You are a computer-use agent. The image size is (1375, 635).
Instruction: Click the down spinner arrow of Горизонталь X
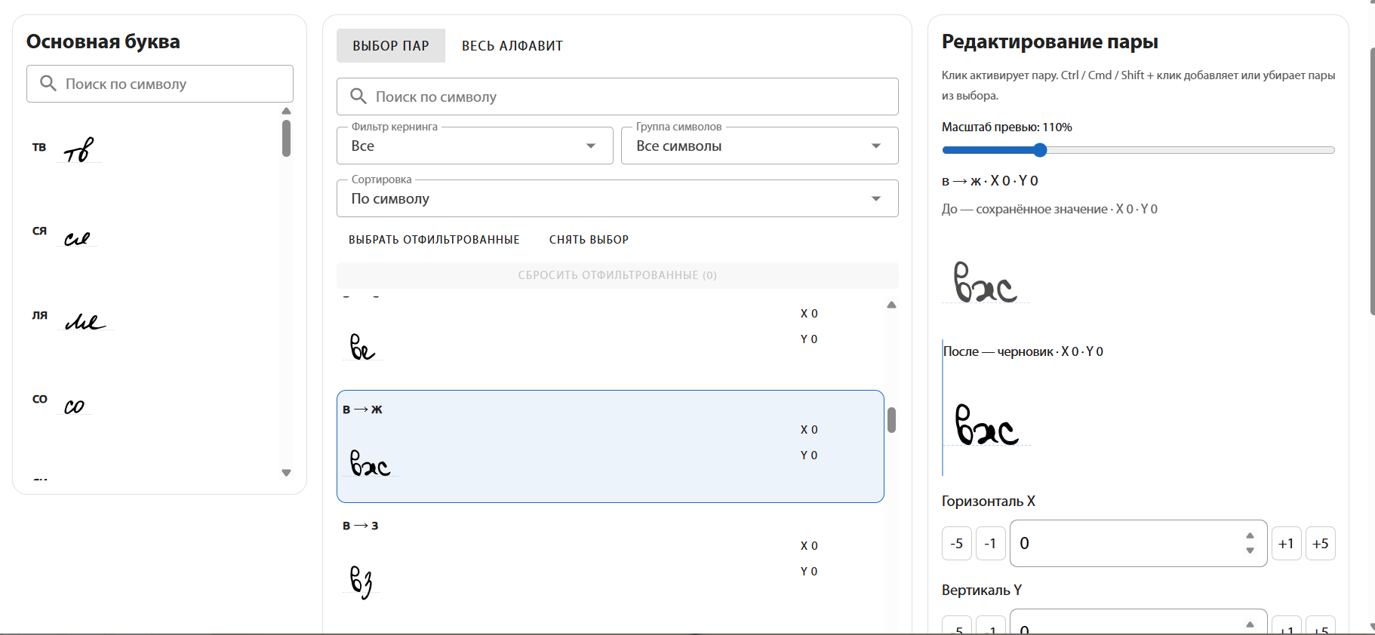tap(1250, 551)
